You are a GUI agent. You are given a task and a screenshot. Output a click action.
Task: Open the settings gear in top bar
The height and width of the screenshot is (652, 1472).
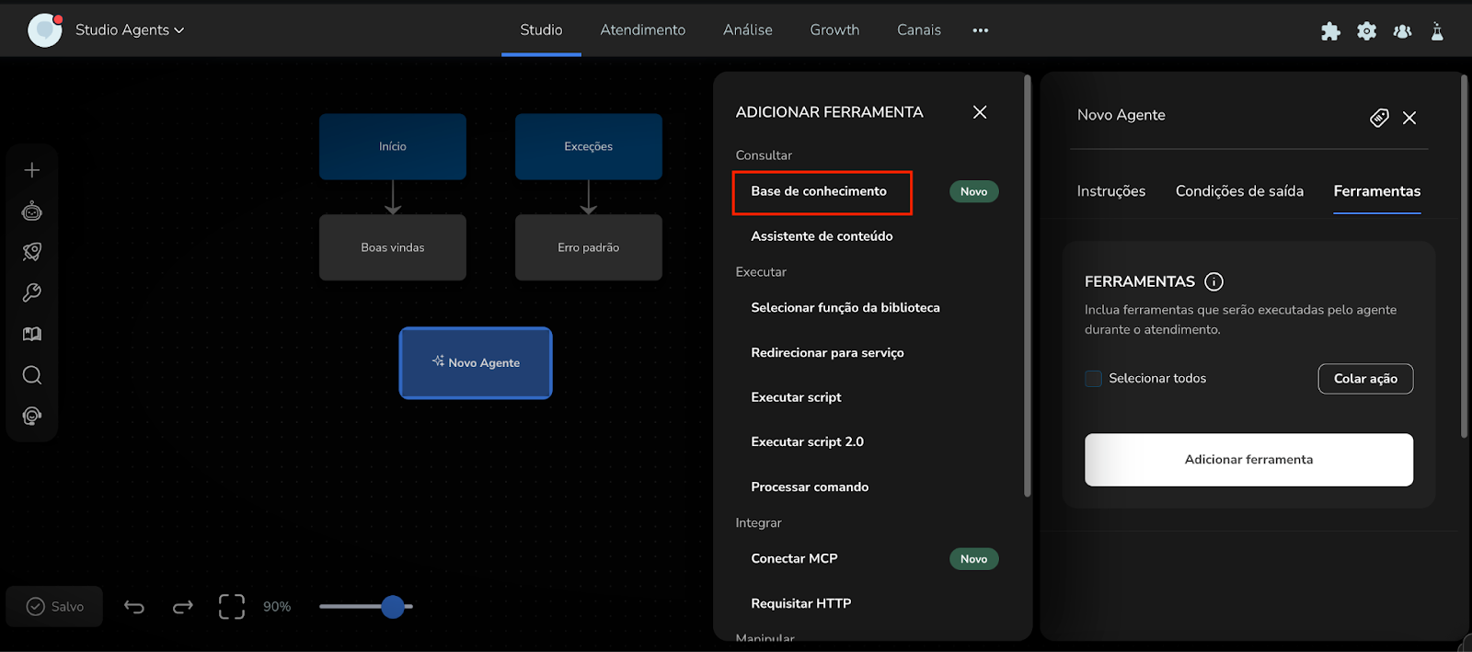(x=1367, y=31)
